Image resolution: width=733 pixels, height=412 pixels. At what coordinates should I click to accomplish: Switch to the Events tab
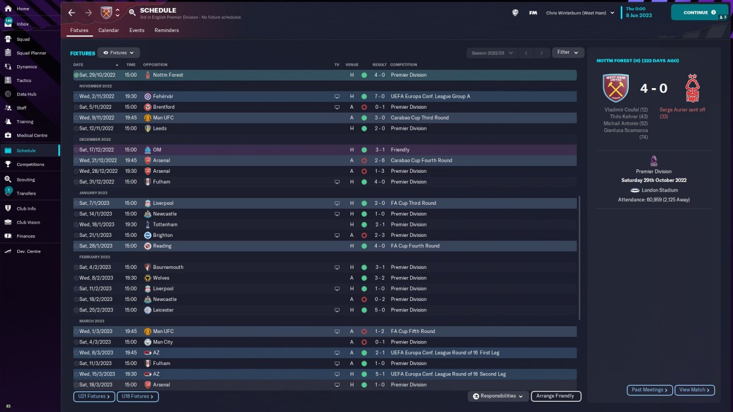tap(137, 30)
